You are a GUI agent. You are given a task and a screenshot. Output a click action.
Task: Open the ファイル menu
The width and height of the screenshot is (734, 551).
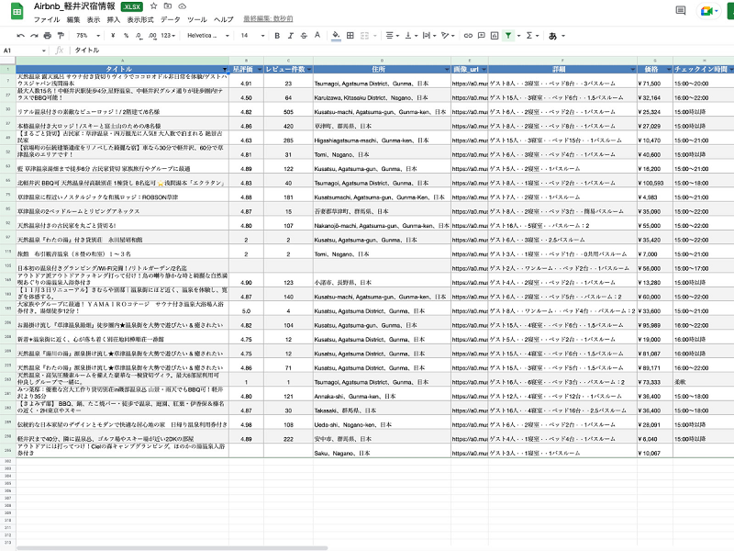47,19
